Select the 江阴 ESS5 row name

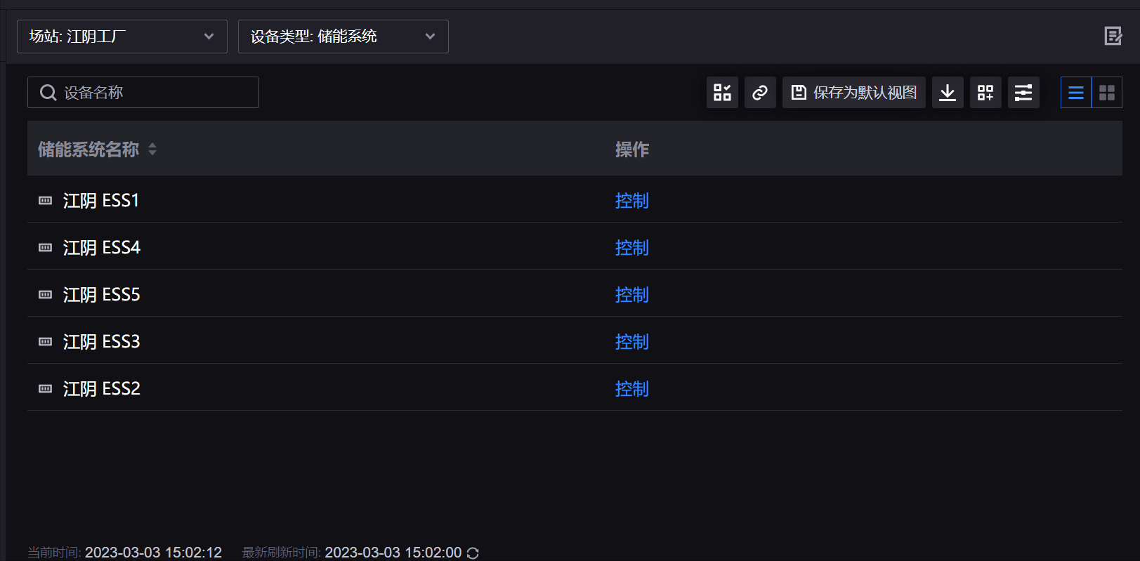[x=102, y=295]
